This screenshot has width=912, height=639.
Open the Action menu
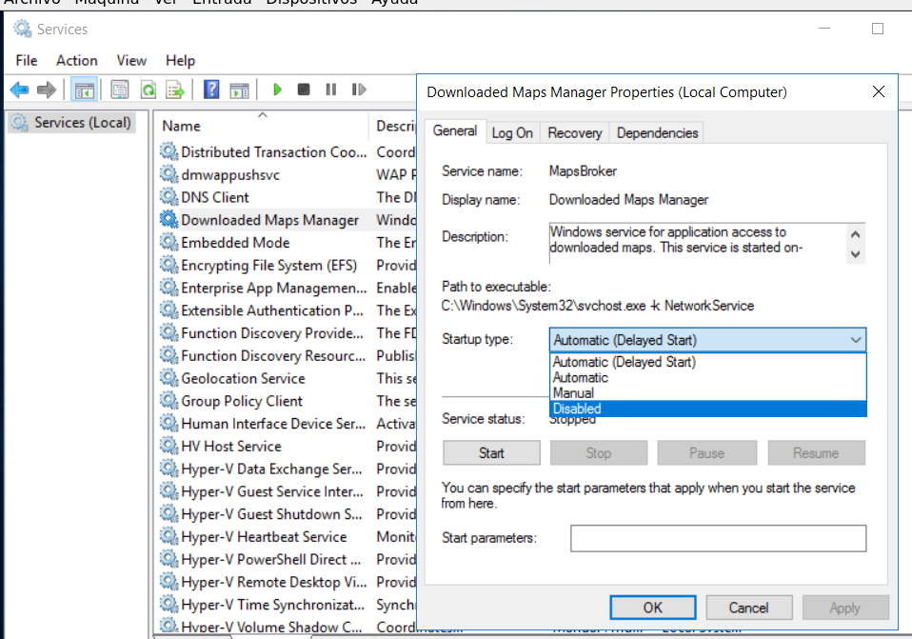pos(77,61)
